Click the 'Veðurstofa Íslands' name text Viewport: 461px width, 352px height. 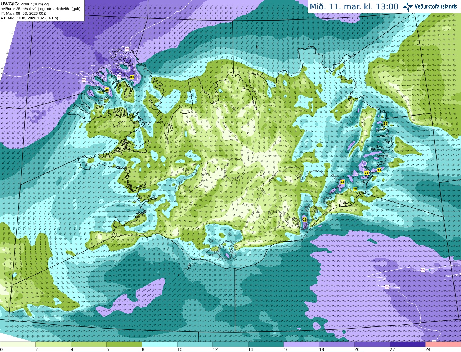tap(436, 6)
